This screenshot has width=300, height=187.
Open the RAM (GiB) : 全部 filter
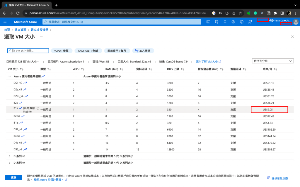(x=88, y=51)
